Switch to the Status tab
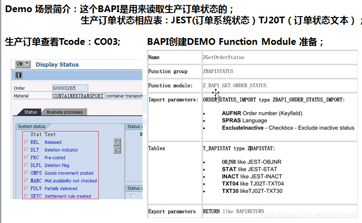Screen dimensions: 362x223 point(30,112)
